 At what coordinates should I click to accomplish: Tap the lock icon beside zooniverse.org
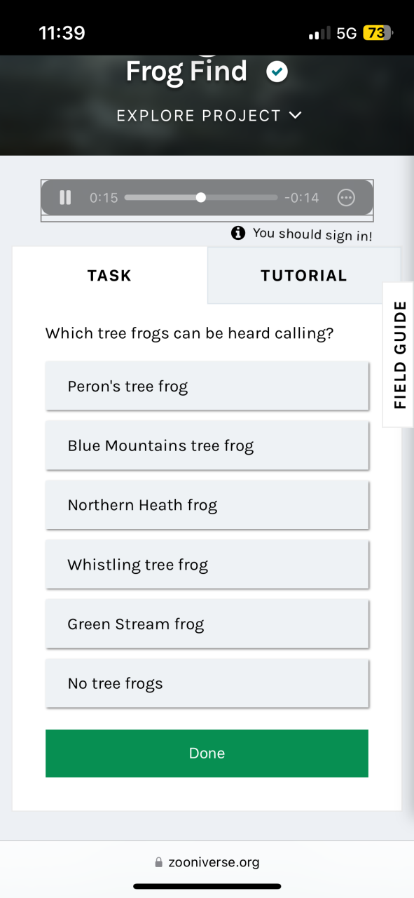click(x=158, y=863)
